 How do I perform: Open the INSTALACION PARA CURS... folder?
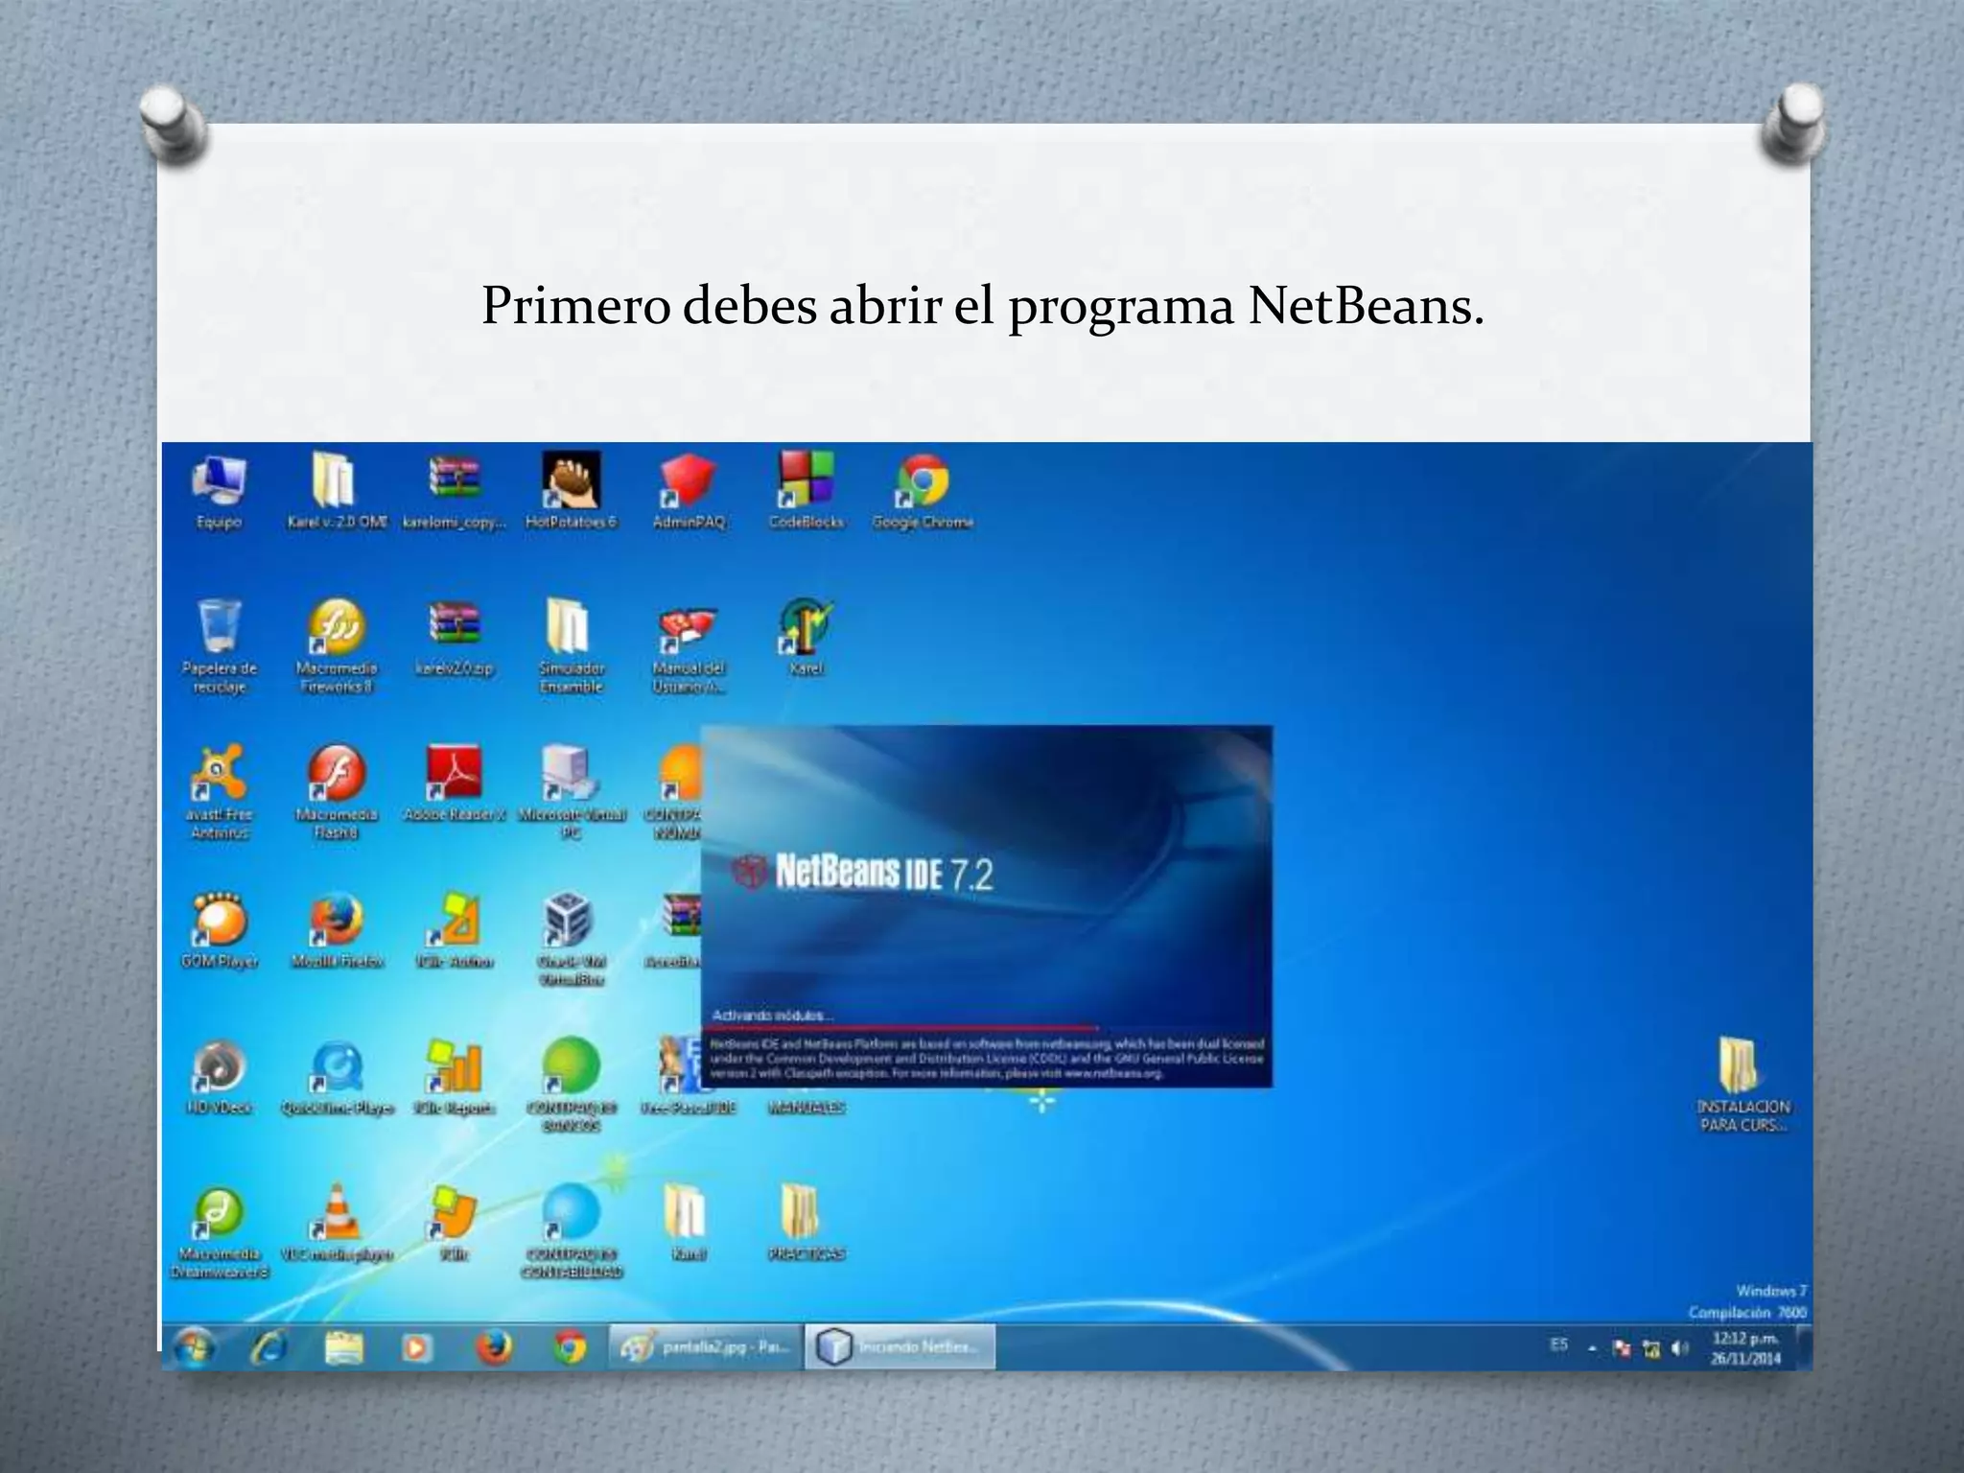pyautogui.click(x=1743, y=1086)
